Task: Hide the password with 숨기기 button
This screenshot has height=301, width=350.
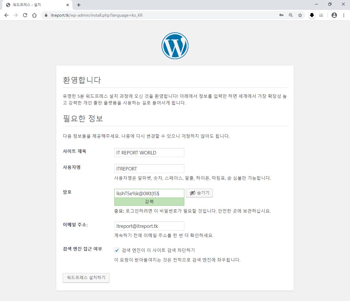Action: point(199,193)
